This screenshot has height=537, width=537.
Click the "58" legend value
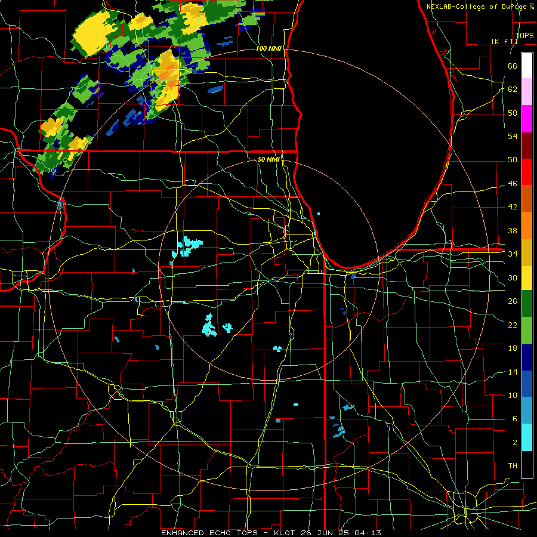[x=513, y=113]
